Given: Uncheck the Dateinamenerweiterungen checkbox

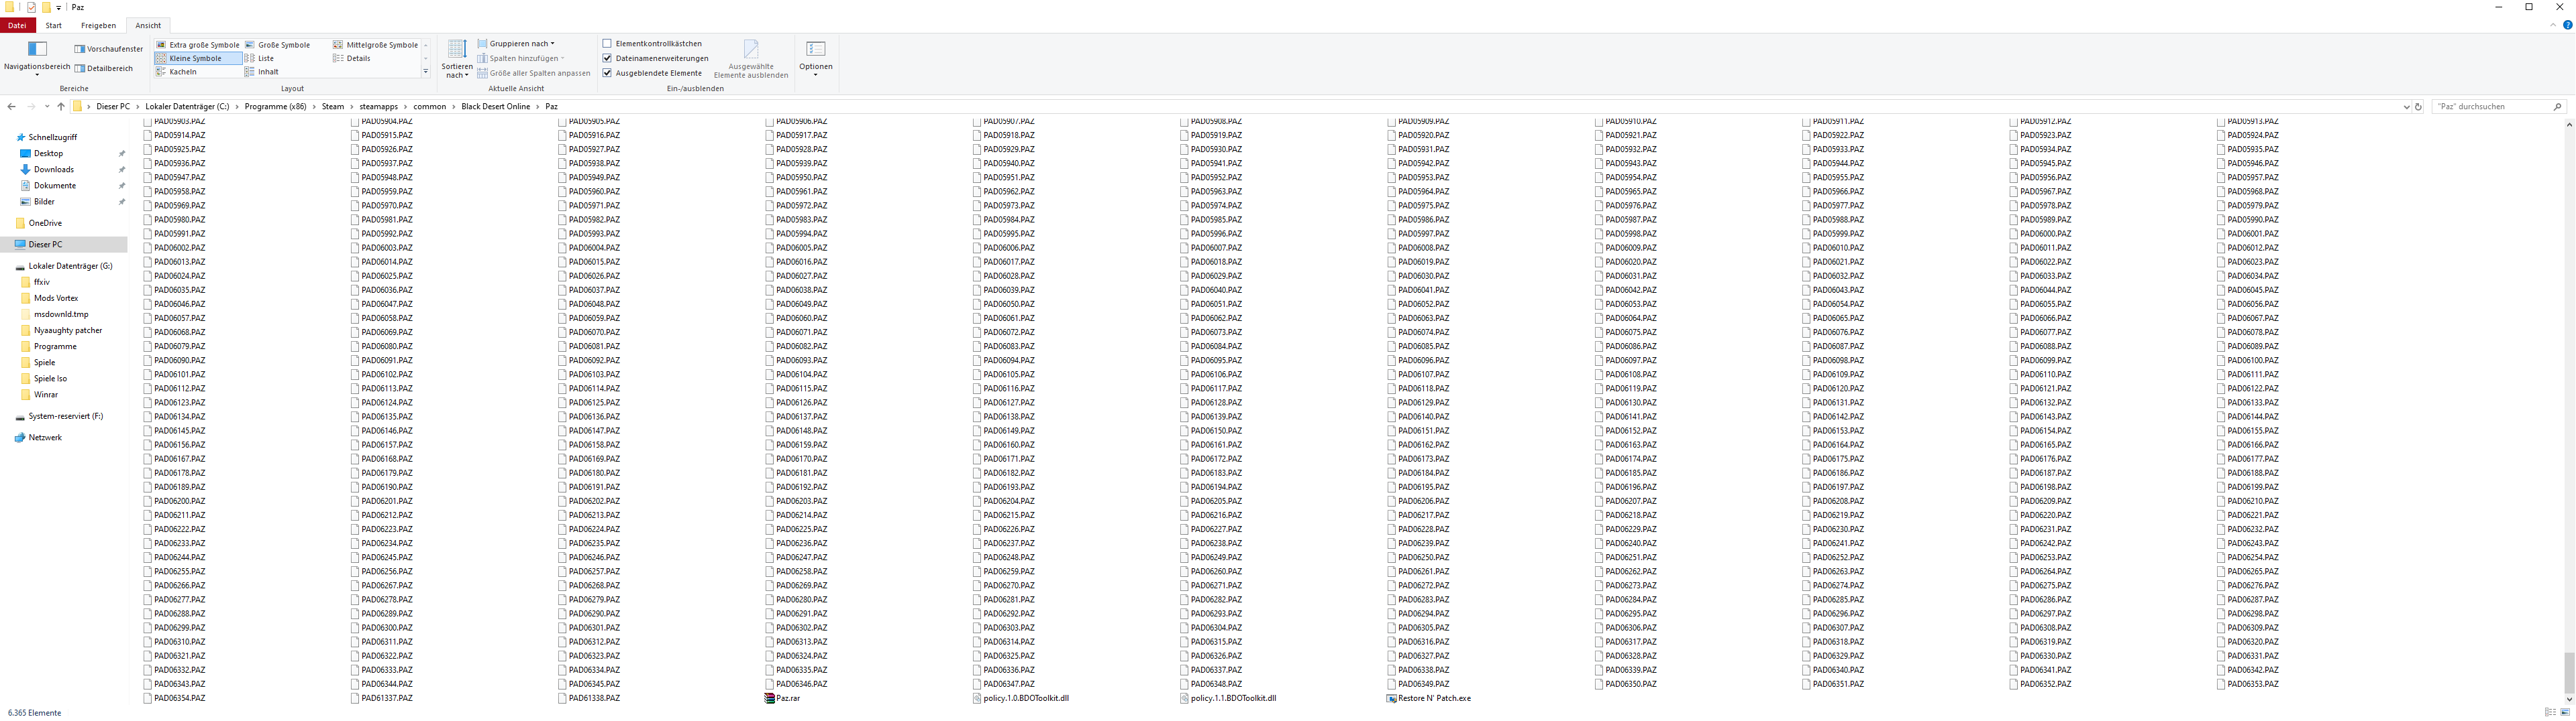Looking at the screenshot, I should (x=607, y=58).
